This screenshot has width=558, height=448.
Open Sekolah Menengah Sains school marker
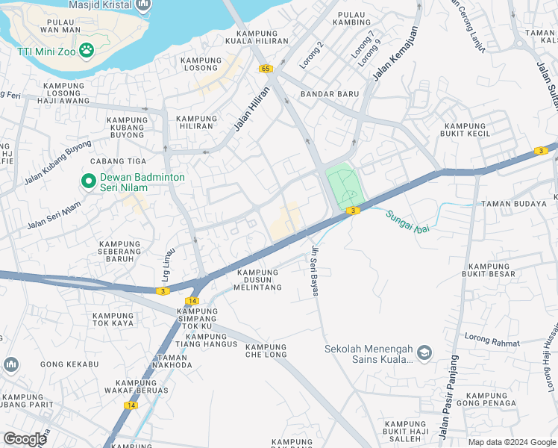click(x=424, y=353)
